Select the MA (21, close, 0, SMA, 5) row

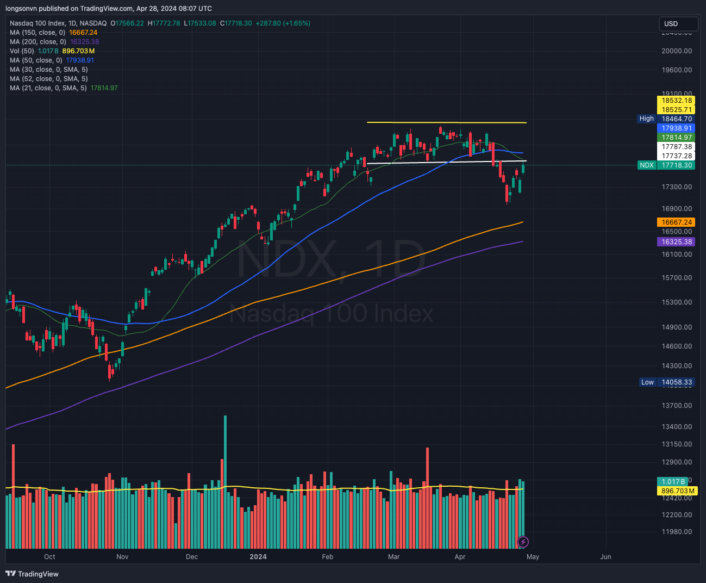[64, 88]
